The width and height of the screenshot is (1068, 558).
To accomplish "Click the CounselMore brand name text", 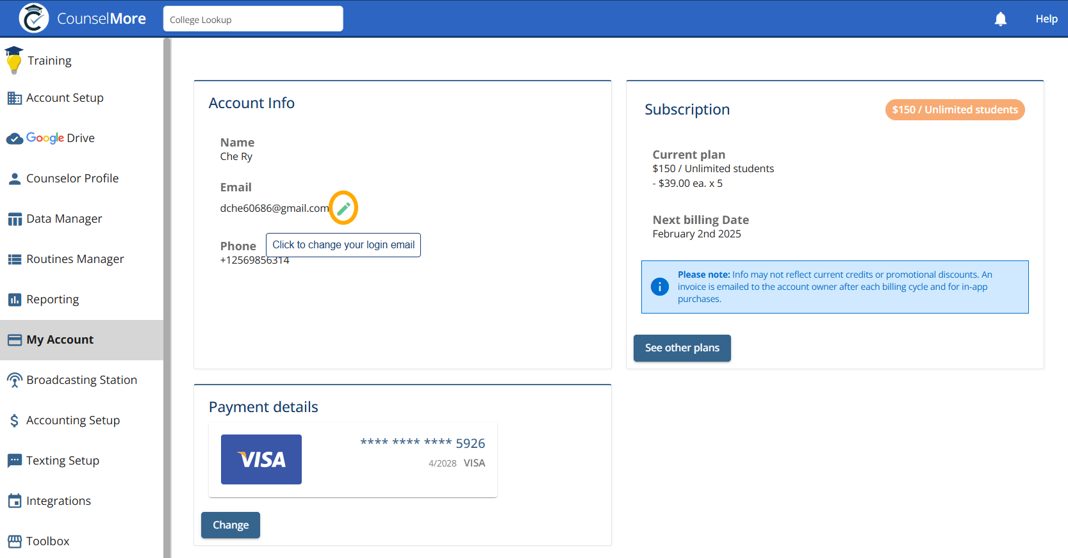I will 101,19.
